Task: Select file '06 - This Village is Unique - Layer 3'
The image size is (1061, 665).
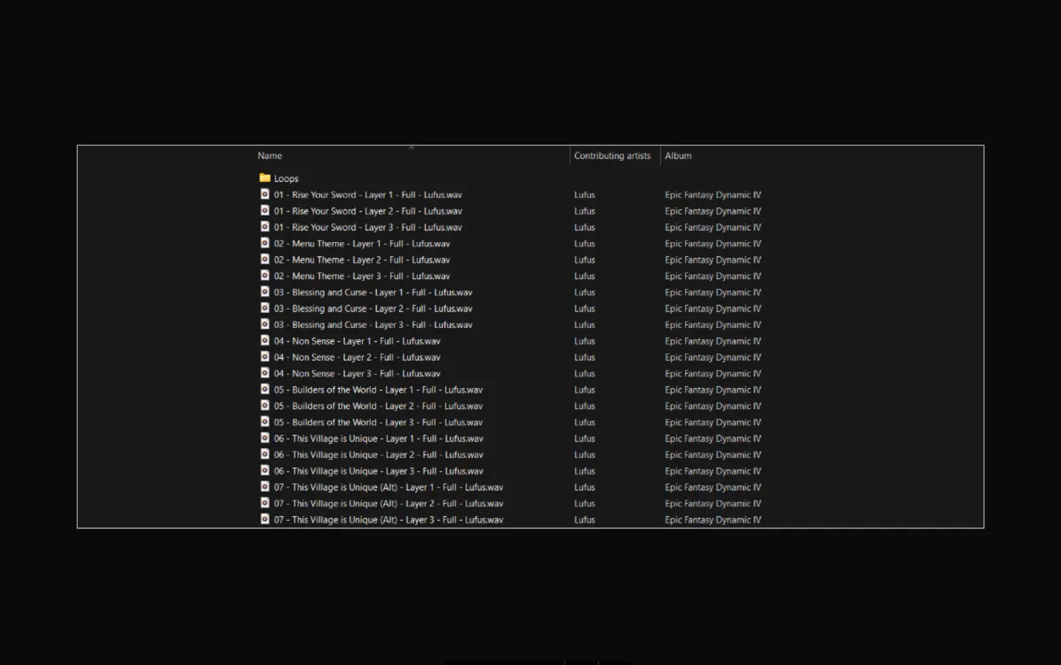Action: [x=379, y=470]
